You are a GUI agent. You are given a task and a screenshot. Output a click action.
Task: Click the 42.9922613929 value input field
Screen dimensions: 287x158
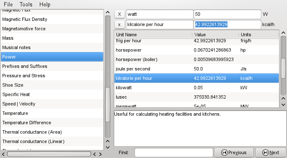(227, 24)
